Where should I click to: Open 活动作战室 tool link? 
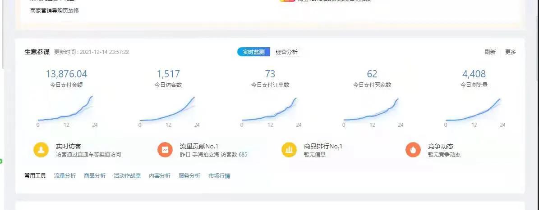pyautogui.click(x=127, y=176)
